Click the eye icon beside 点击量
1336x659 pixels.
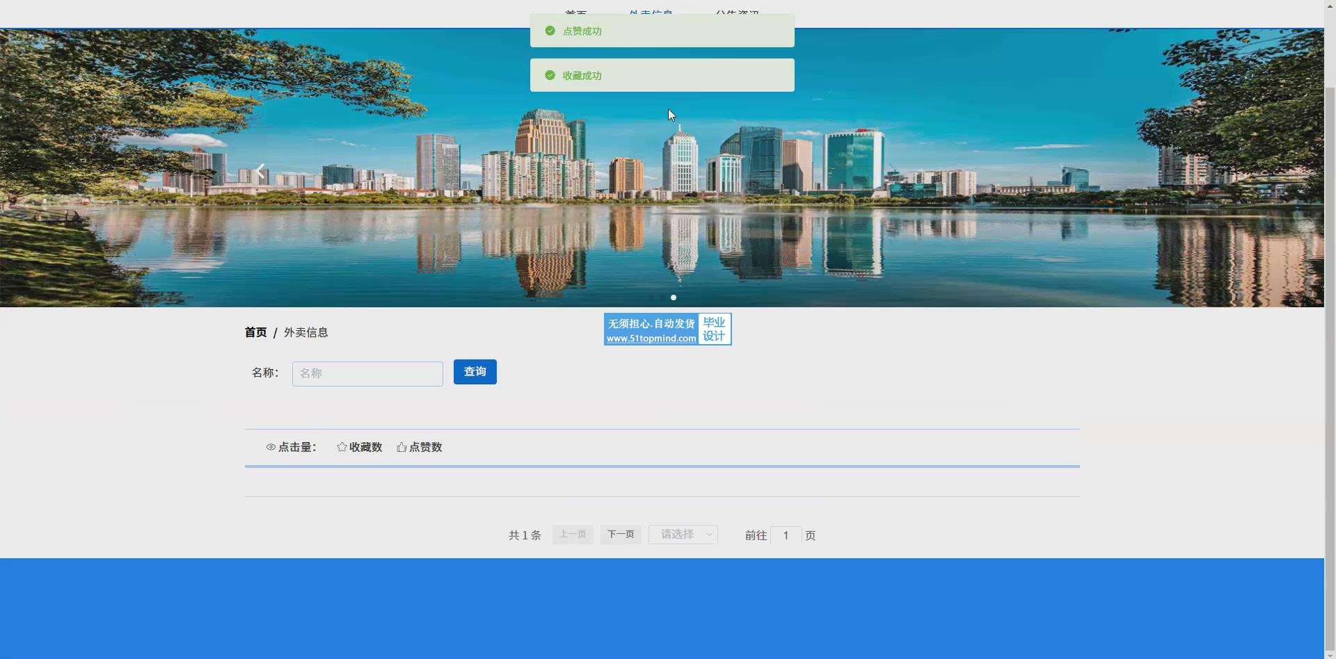pos(271,447)
